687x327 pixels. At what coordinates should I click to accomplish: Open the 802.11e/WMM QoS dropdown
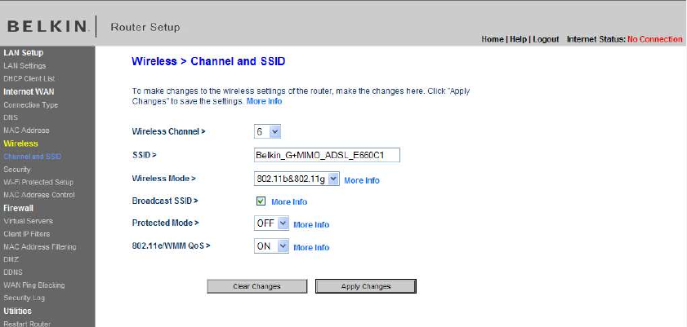(271, 246)
